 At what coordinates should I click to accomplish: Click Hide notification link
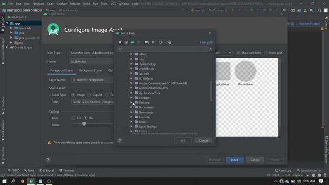point(309,24)
